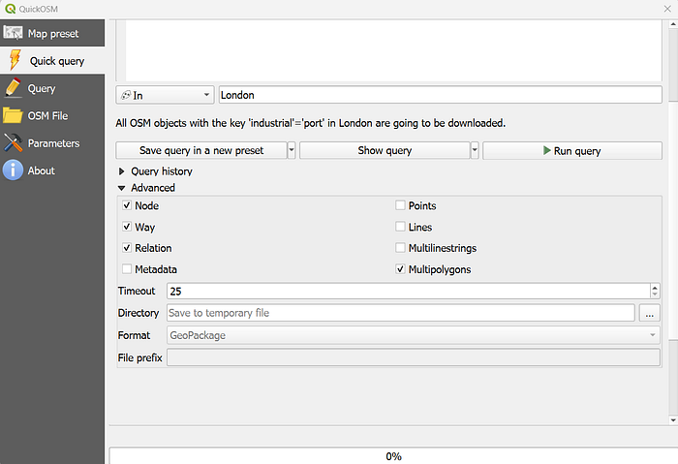Open the Show query dropdown arrow
678x464 pixels.
click(475, 150)
